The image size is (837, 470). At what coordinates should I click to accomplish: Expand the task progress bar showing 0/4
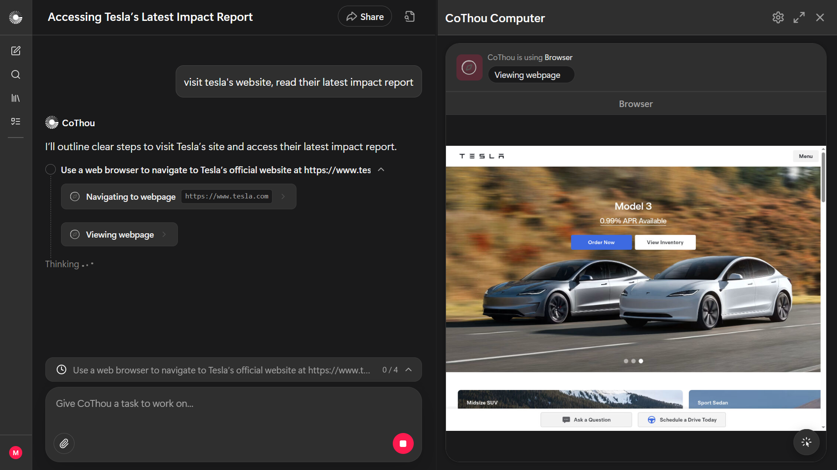[x=408, y=369]
